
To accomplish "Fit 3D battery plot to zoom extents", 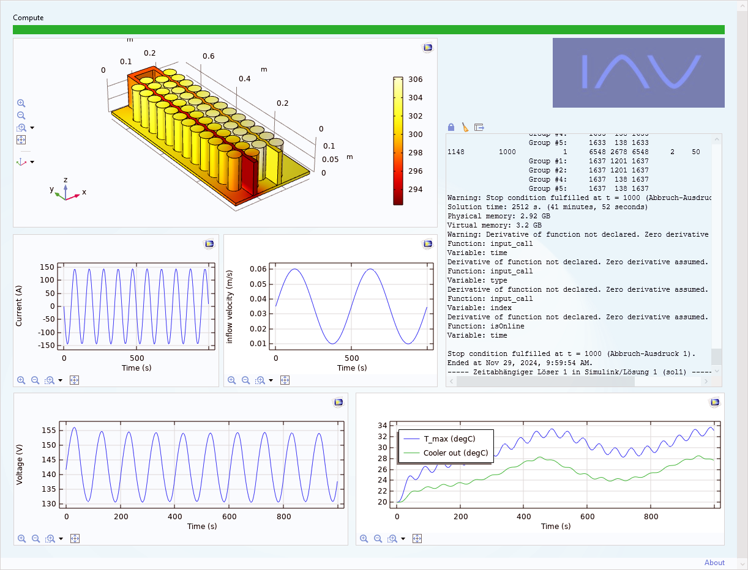I will pyautogui.click(x=21, y=140).
